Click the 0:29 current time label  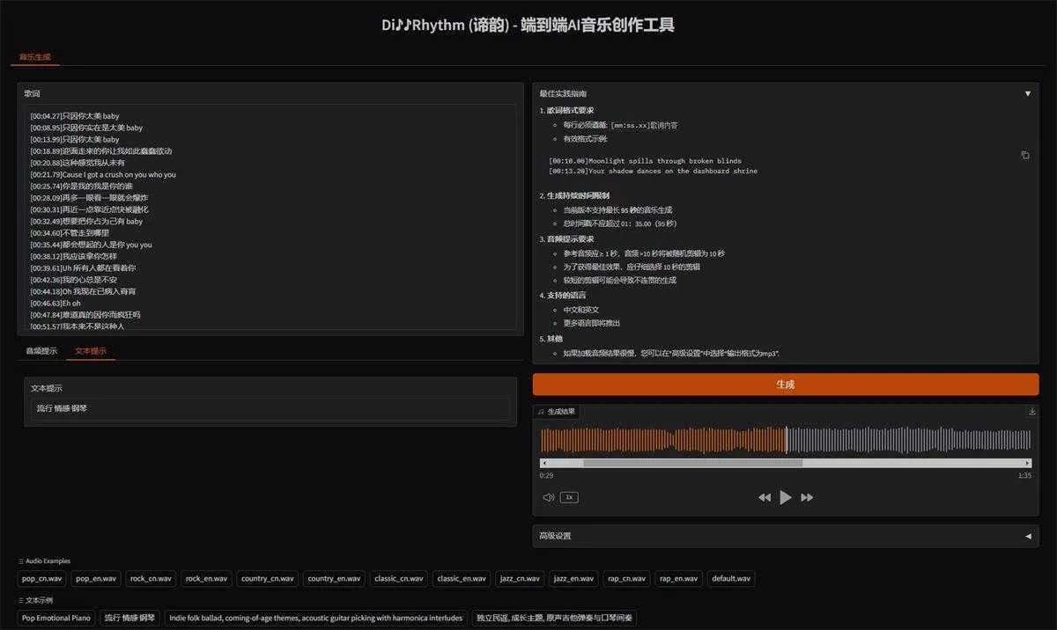pos(546,475)
